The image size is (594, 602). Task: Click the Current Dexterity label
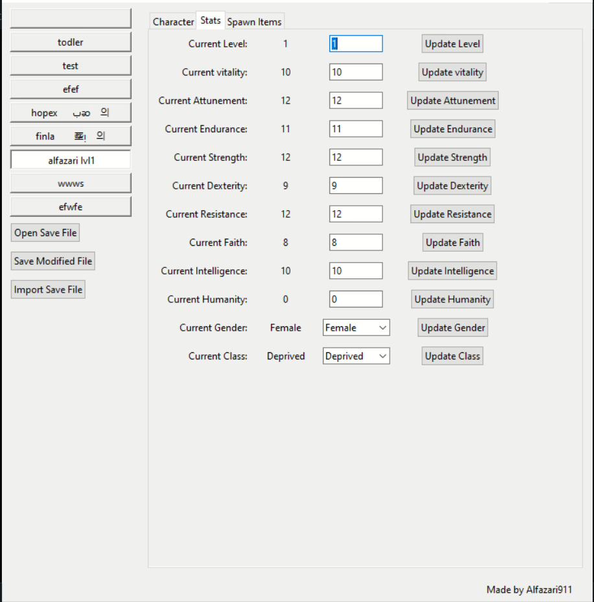pyautogui.click(x=210, y=186)
